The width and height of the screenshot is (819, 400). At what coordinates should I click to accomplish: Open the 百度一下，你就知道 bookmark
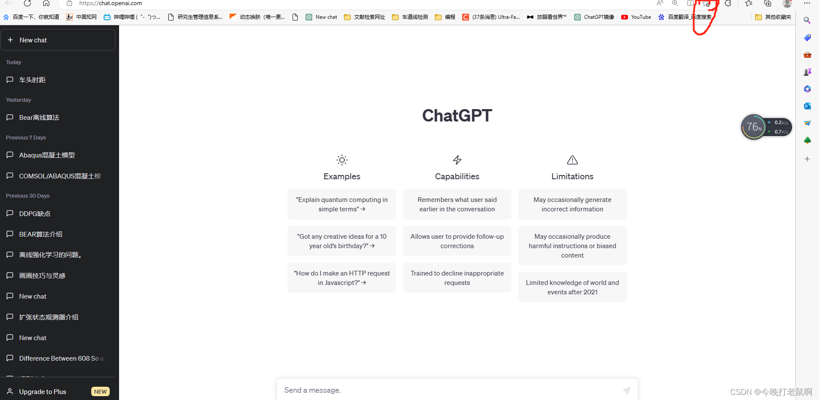[31, 17]
